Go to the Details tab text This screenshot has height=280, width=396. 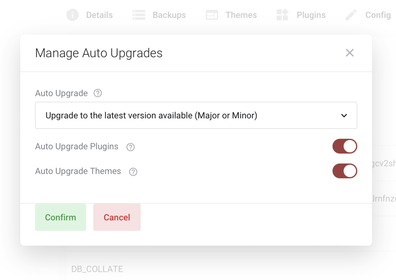pyautogui.click(x=99, y=15)
